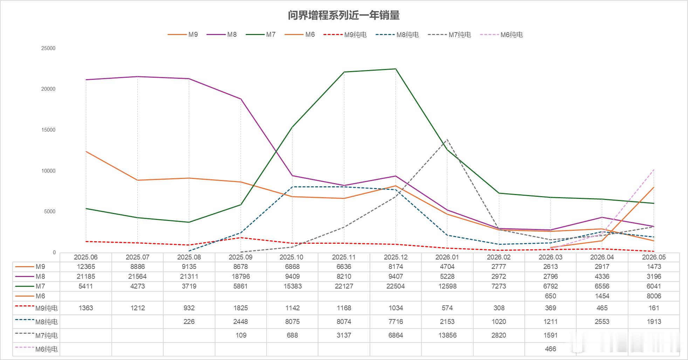
Task: Click the 20000 label on the vertical axis
Action: click(48, 89)
